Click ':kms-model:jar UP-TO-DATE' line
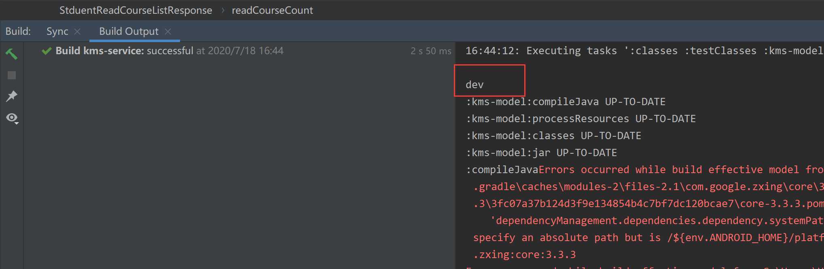 click(541, 153)
